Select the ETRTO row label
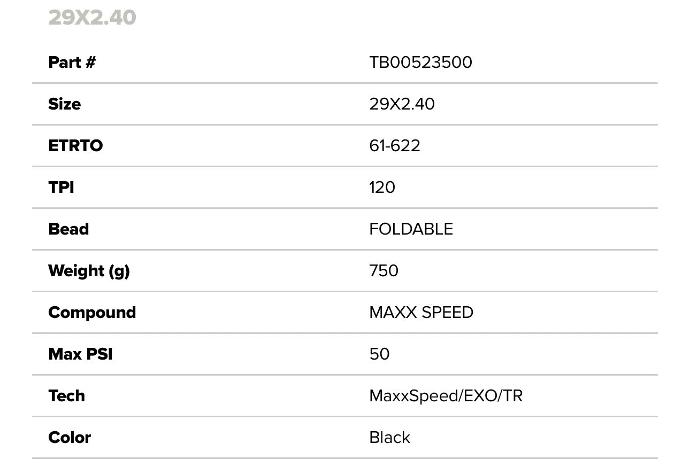The height and width of the screenshot is (467, 690). 75,146
